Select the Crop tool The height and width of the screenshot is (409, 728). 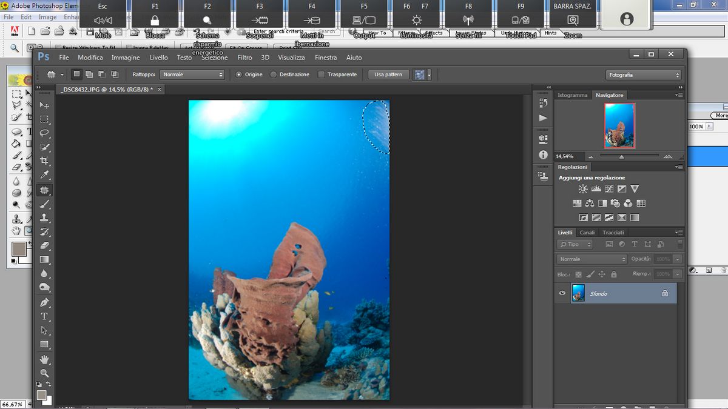tap(44, 161)
